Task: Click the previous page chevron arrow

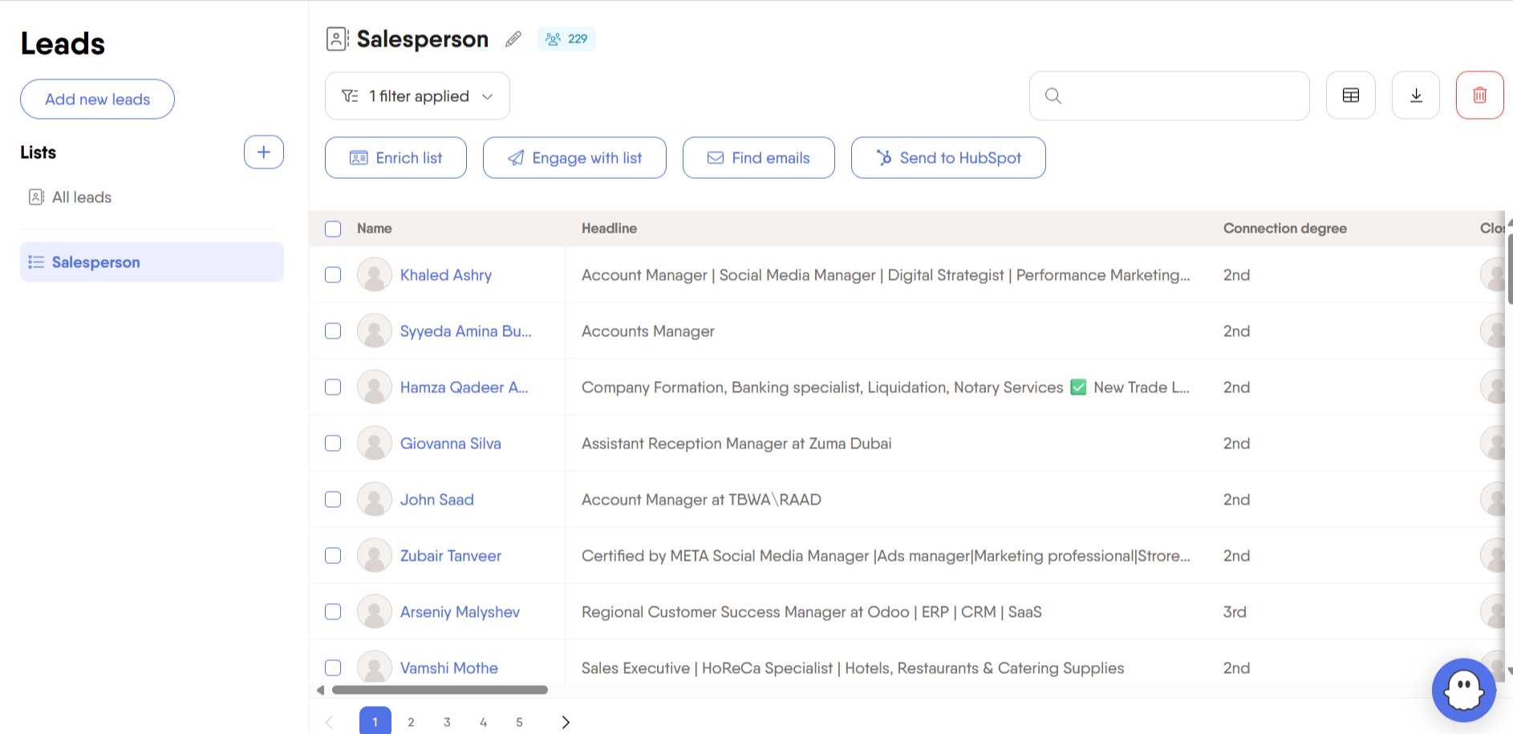Action: point(329,721)
